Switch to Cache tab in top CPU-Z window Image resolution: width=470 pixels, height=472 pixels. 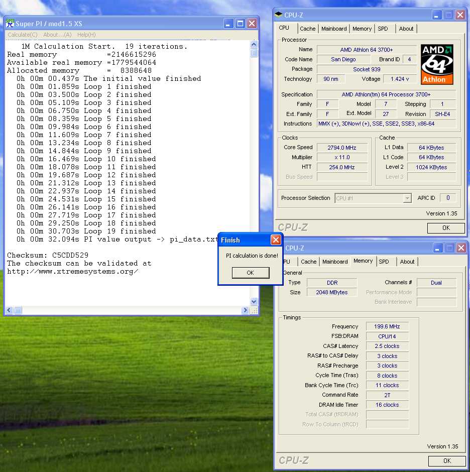tap(307, 29)
